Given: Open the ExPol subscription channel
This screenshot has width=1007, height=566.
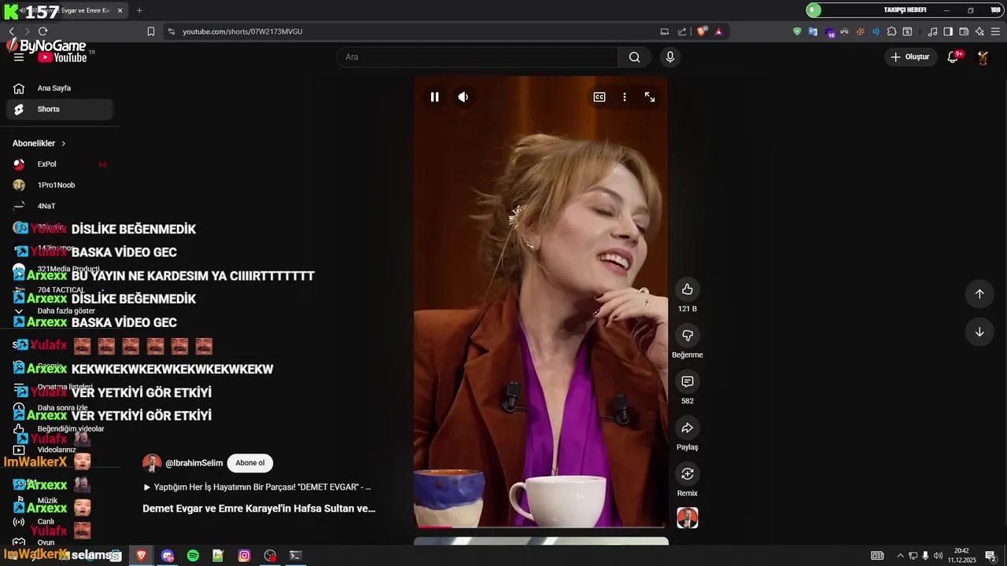Looking at the screenshot, I should [x=60, y=164].
